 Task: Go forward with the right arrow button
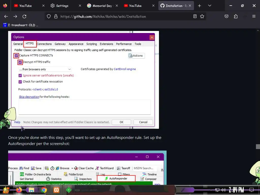15,17
